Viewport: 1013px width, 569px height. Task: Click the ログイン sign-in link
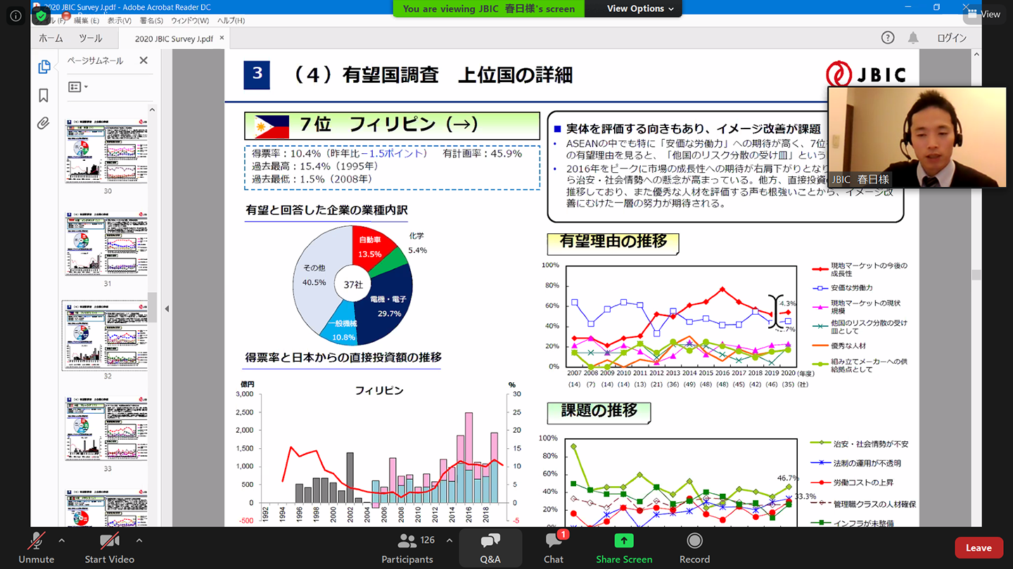[x=951, y=38]
